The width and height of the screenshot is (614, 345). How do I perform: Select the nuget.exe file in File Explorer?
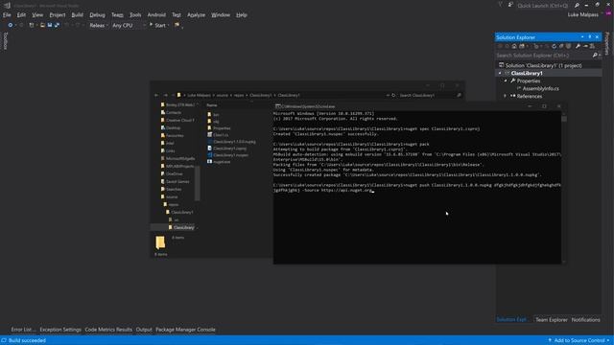219,162
